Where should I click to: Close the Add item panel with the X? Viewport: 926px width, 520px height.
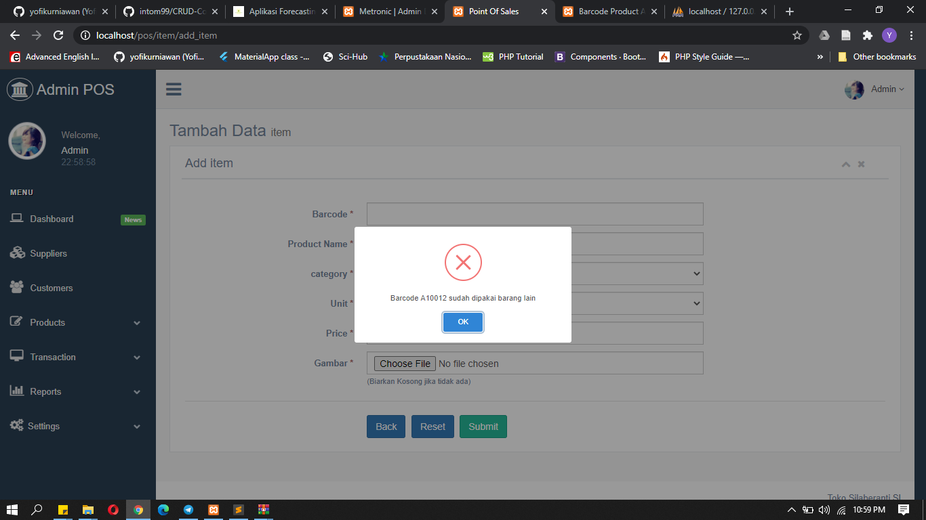coord(861,164)
